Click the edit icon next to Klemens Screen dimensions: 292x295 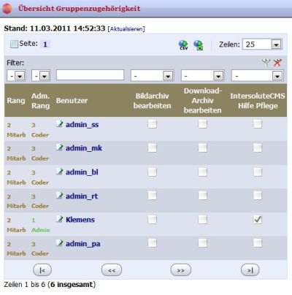pos(59,219)
